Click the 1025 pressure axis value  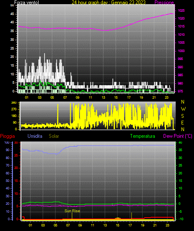tap(181, 10)
